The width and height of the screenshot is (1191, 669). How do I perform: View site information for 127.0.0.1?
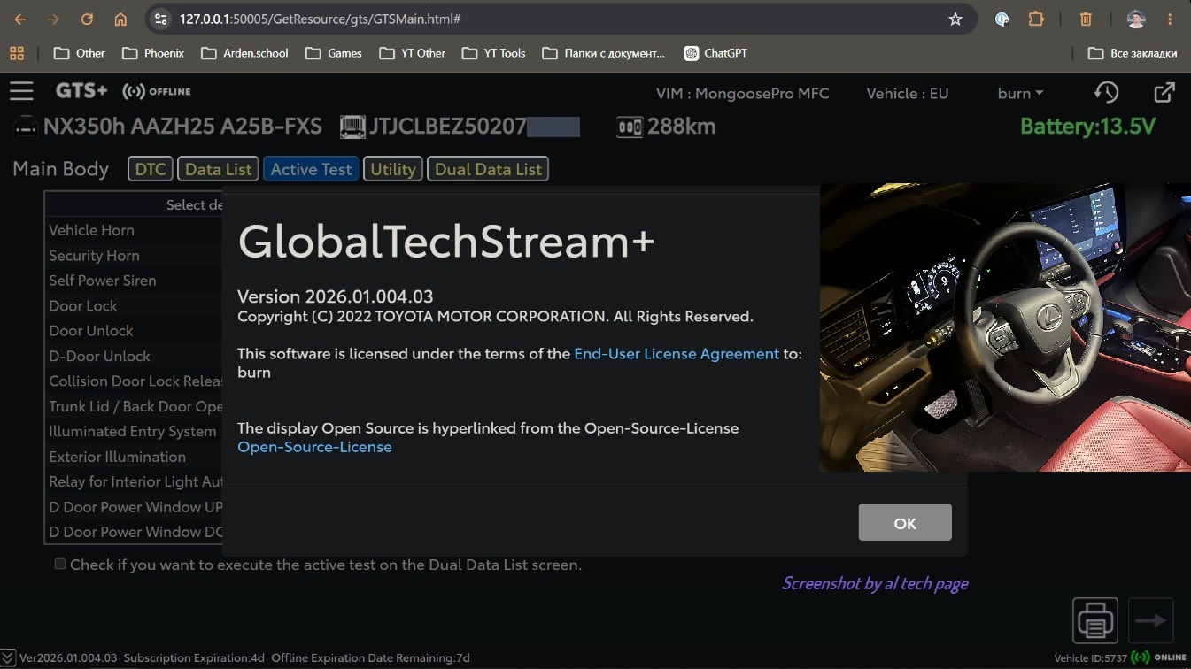(x=160, y=19)
